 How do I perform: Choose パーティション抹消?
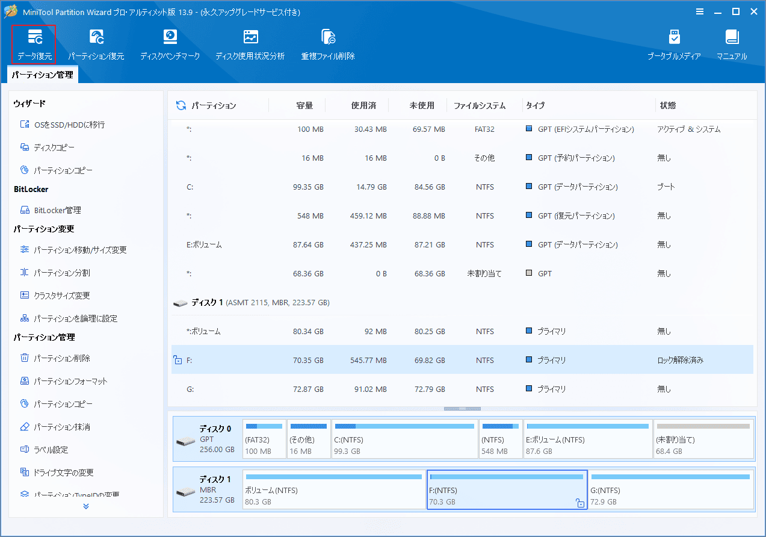[x=55, y=427]
